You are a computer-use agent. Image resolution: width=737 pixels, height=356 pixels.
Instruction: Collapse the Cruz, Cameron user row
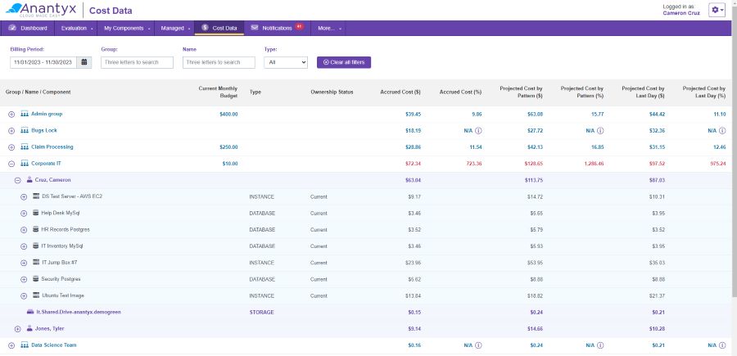click(18, 180)
